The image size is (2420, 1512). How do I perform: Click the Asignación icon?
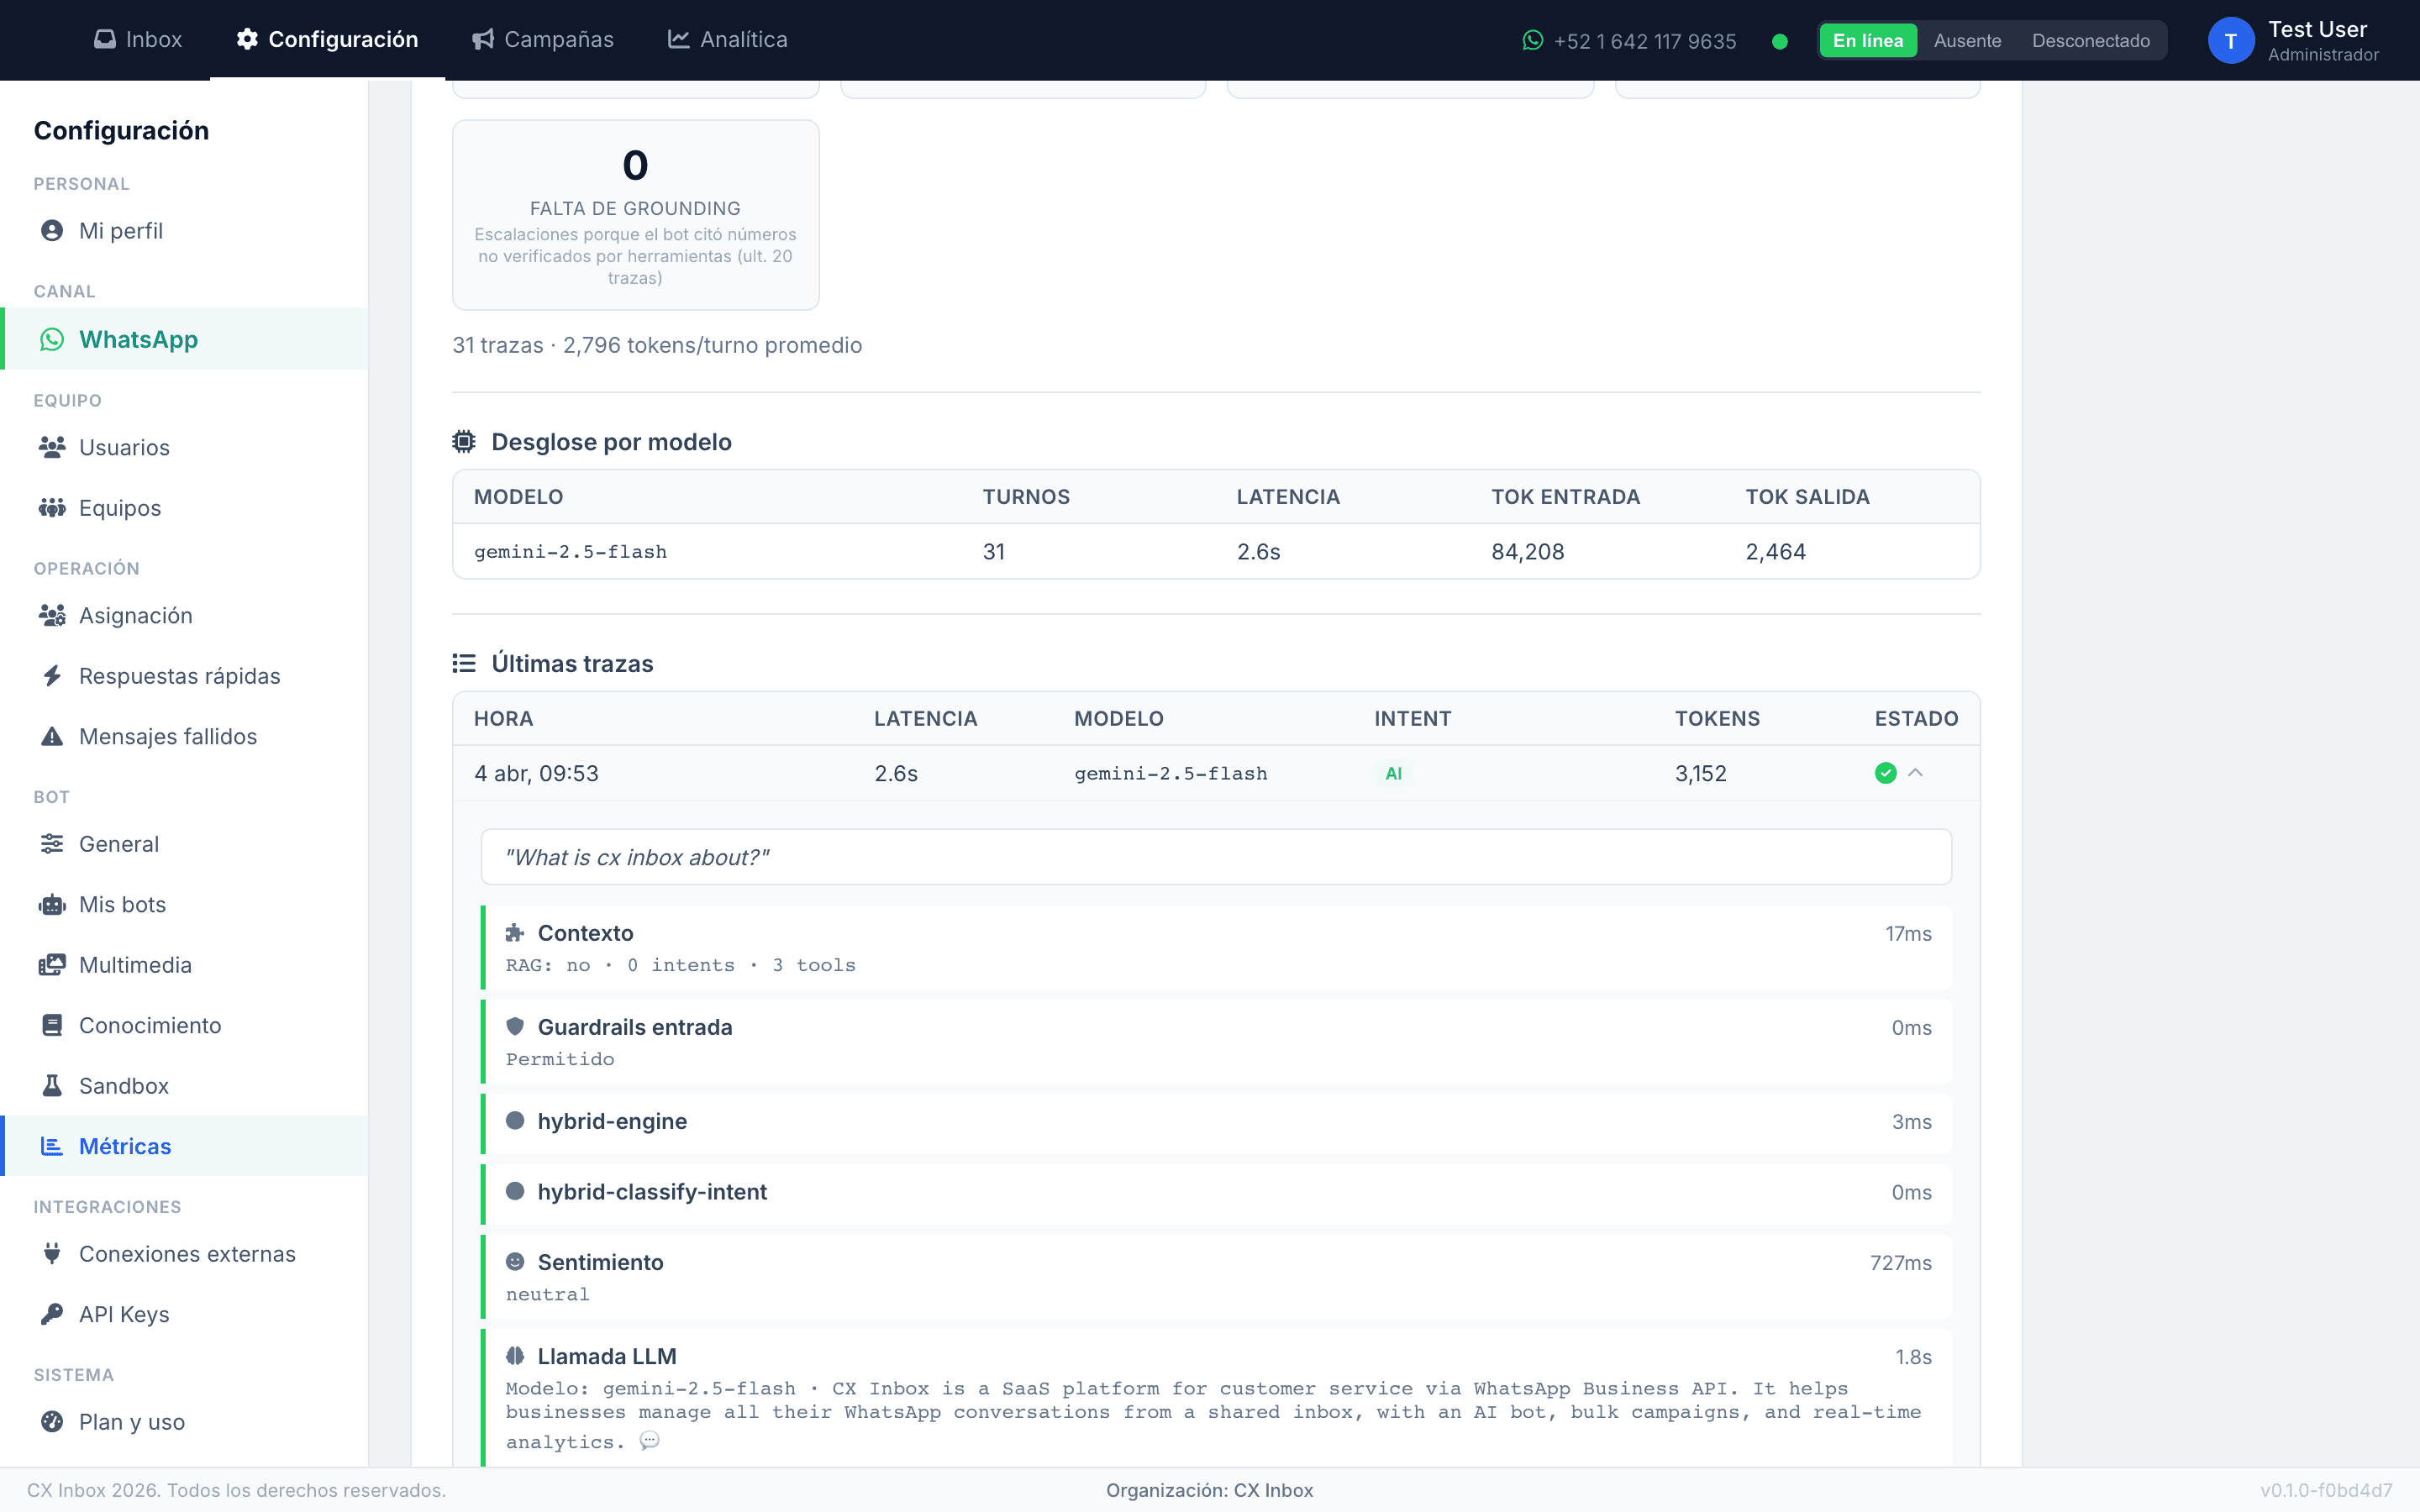coord(52,615)
